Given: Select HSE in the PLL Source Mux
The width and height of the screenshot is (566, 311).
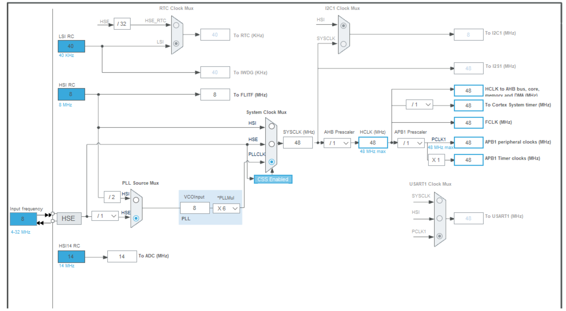Looking at the screenshot, I should coord(136,218).
